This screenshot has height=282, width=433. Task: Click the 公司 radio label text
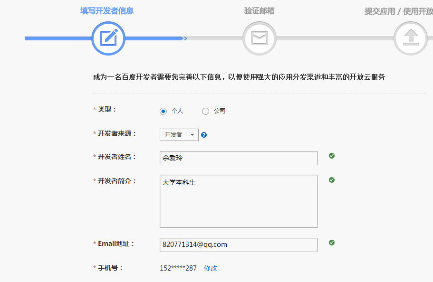click(219, 111)
